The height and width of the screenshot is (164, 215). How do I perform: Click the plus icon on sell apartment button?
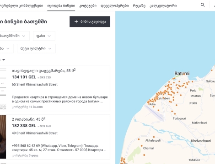(x=76, y=22)
